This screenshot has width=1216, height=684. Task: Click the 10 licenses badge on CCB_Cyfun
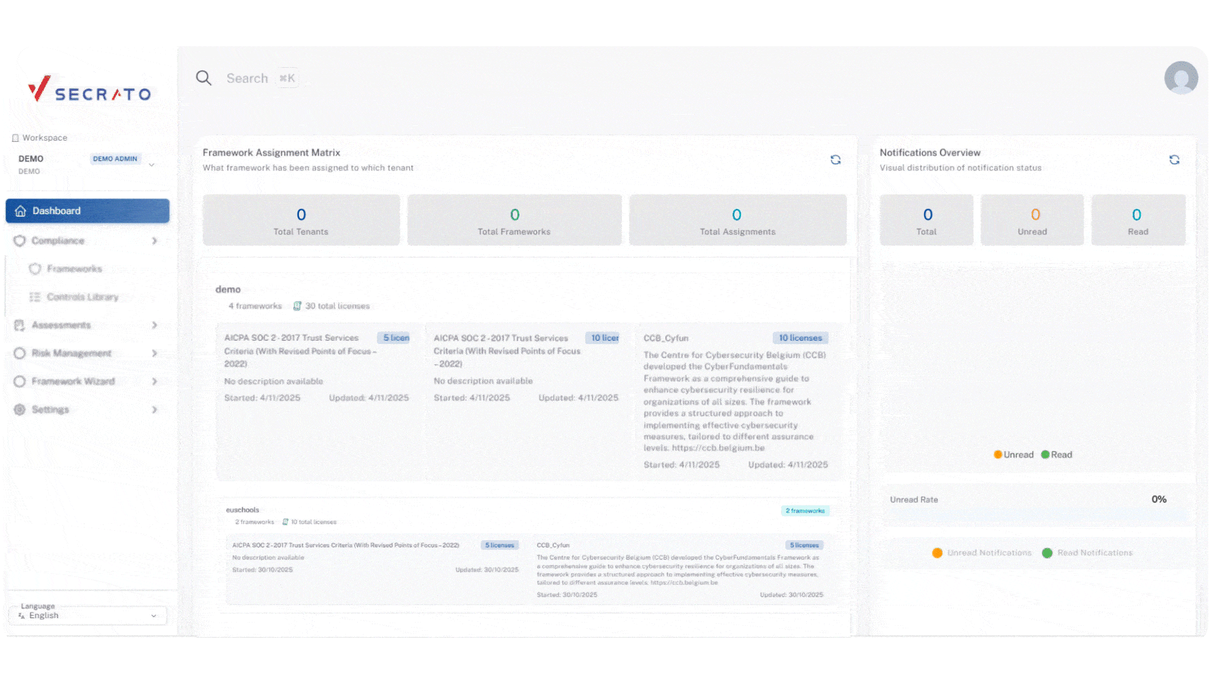point(800,338)
